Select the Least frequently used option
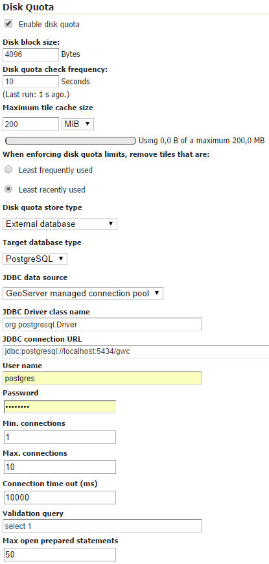This screenshot has width=269, height=564. [9, 169]
